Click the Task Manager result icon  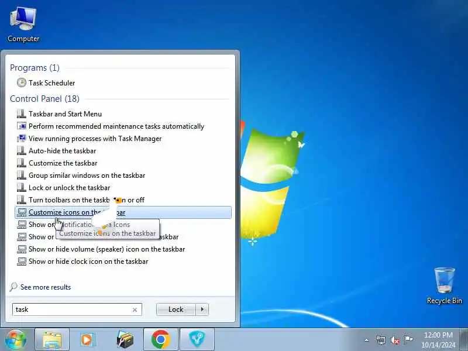tap(22, 138)
